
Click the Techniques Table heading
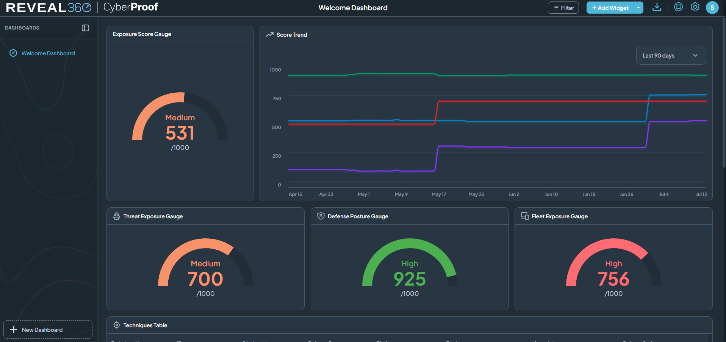point(145,325)
